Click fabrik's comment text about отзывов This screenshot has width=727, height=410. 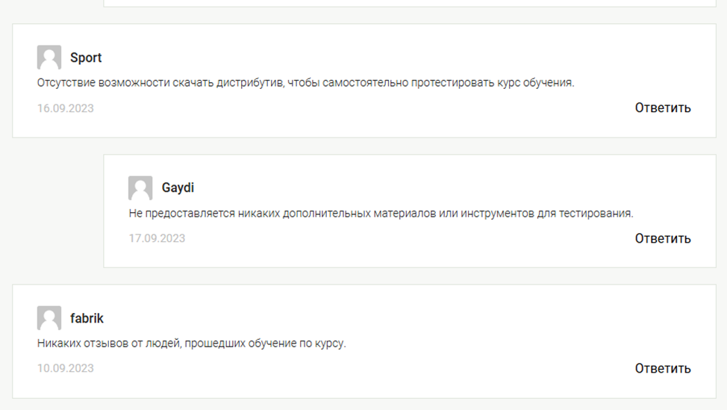pos(192,344)
